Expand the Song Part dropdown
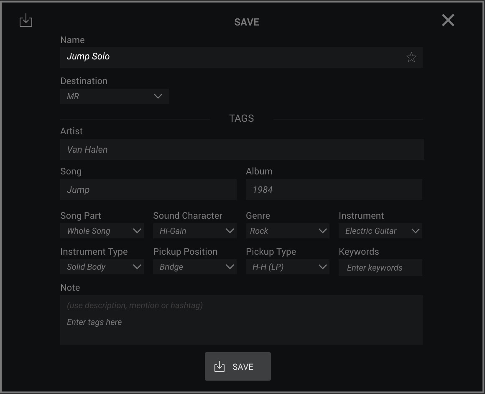This screenshot has height=394, width=485. [102, 231]
